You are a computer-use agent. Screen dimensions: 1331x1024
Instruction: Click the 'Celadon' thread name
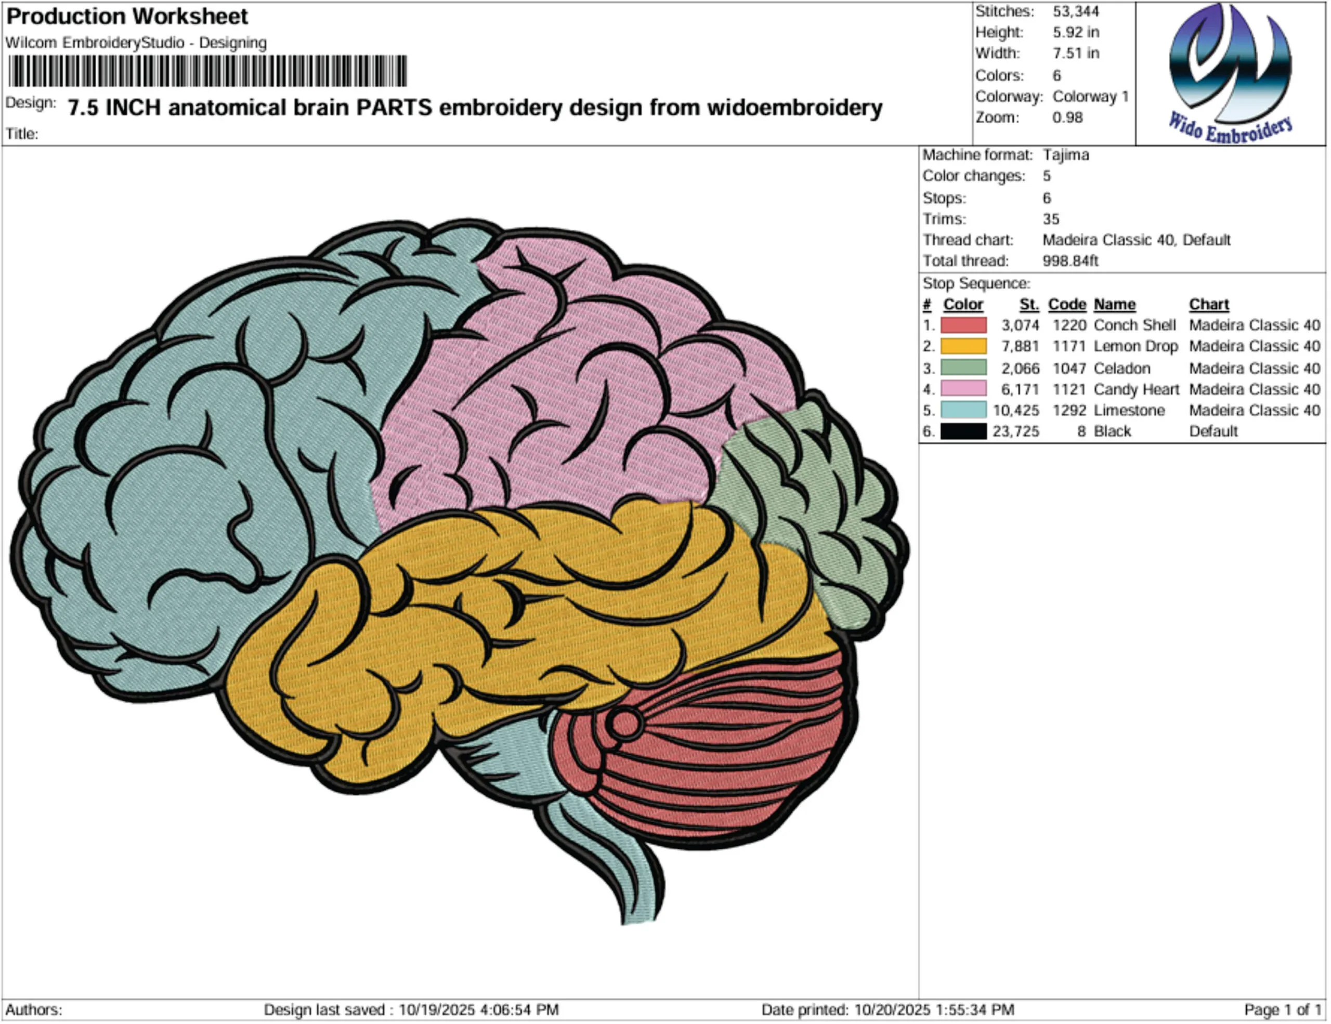(1122, 369)
